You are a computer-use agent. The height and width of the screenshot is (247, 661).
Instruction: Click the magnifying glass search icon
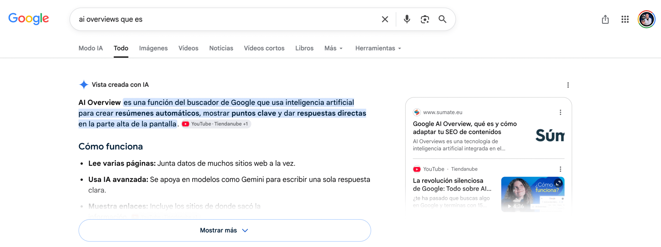(x=442, y=19)
